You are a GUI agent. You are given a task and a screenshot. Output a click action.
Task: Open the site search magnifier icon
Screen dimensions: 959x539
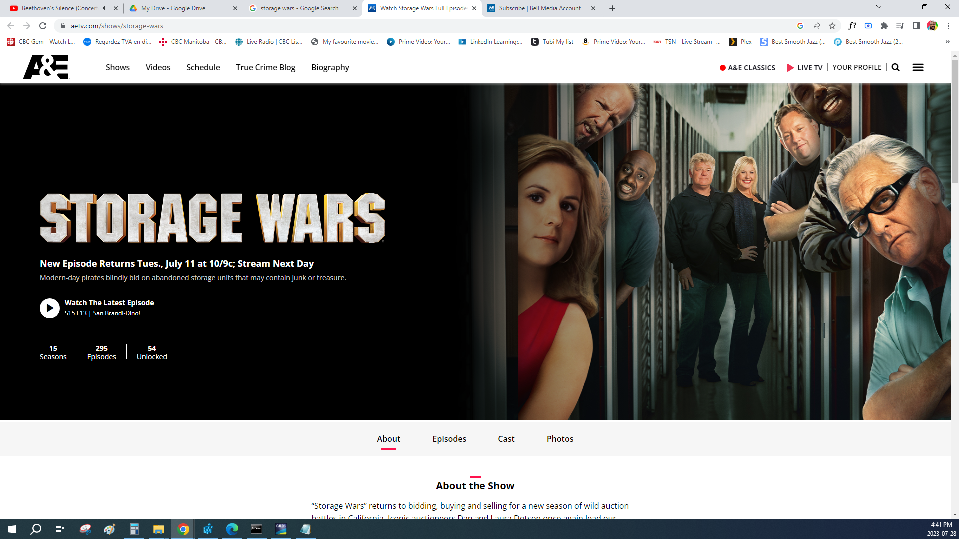(895, 67)
